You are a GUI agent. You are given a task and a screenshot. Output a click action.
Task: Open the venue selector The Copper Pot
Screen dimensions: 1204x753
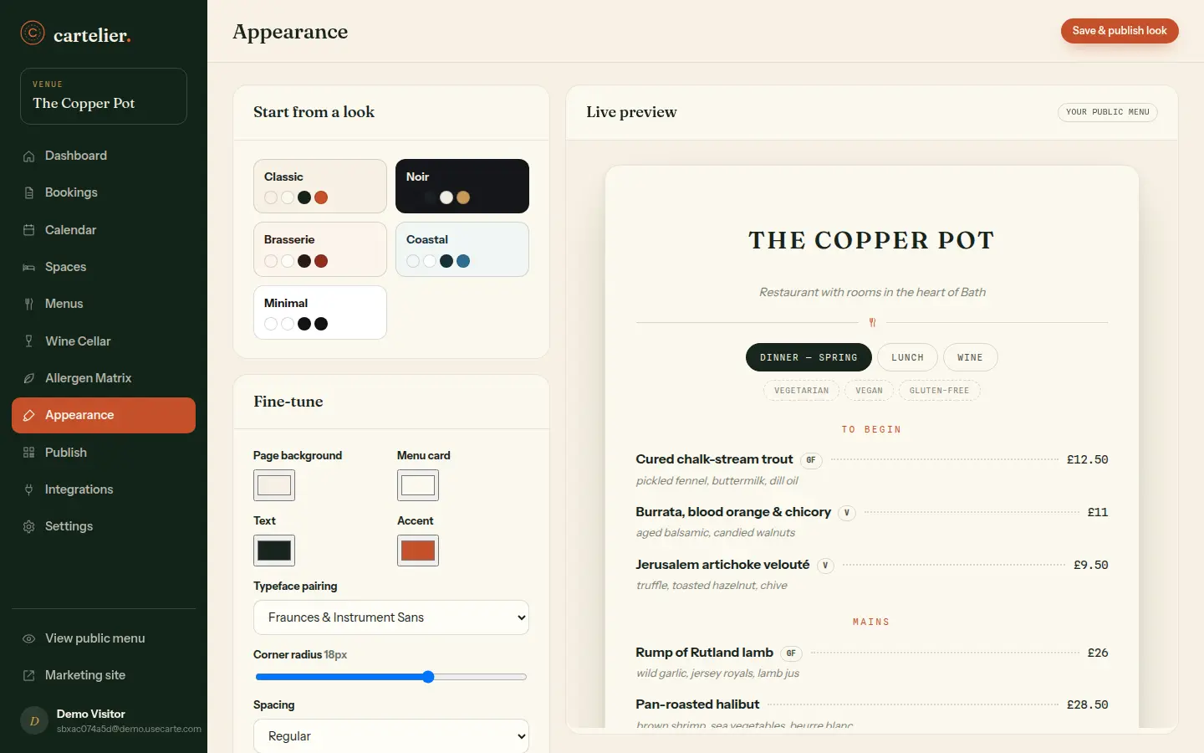104,96
